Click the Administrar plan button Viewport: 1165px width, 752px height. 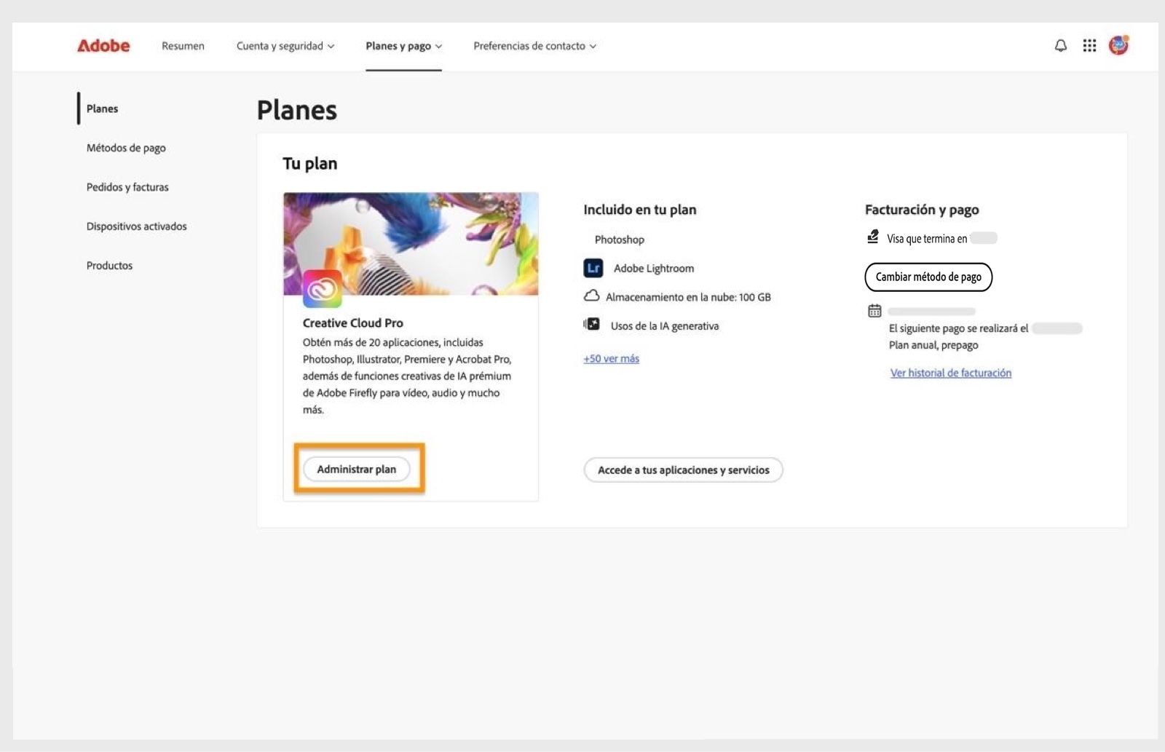pyautogui.click(x=356, y=470)
